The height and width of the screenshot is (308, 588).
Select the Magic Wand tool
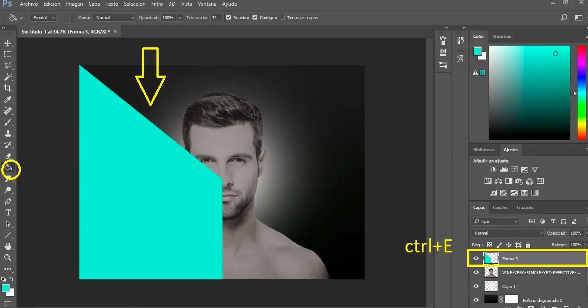[8, 77]
